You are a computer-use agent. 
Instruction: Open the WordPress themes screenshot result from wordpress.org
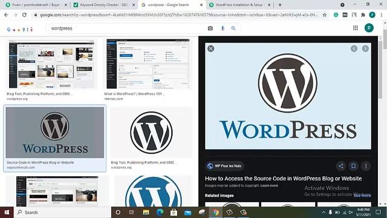51,64
